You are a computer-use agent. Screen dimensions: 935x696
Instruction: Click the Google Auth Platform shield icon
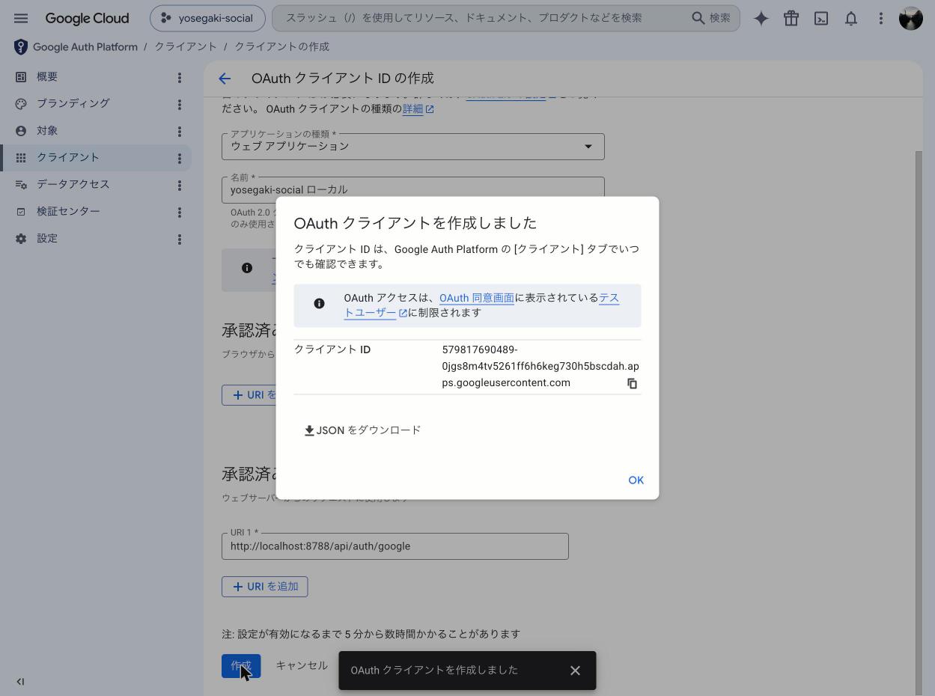click(x=21, y=47)
